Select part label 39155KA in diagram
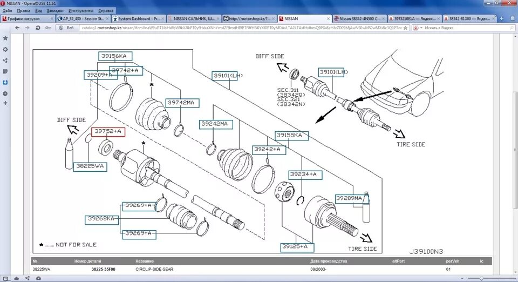Viewport: 518px width, 282px height. click(x=292, y=136)
